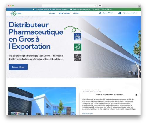
Task: Click the 'Gérer le consentement aux cookies' title
Action: click(110, 95)
